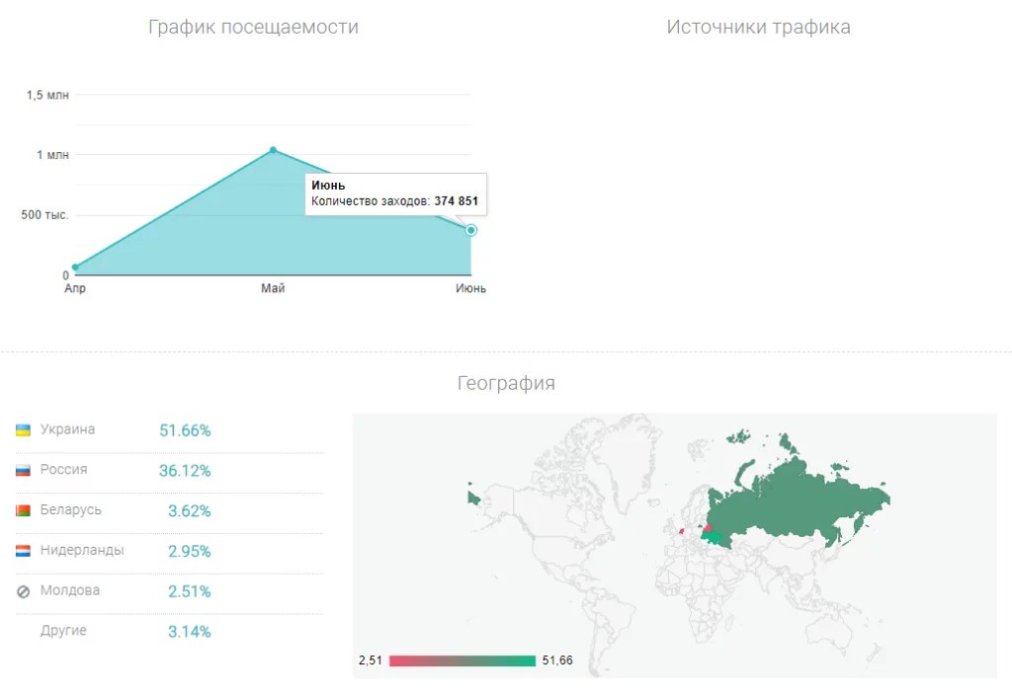Select the April data point on chart
Viewport: 1012px width, 693px height.
75,268
